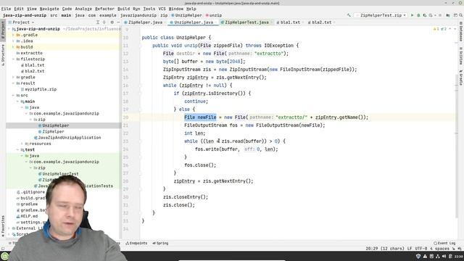Open the Navigate menu
Image resolution: width=464 pixels, height=261 pixels.
[49, 9]
